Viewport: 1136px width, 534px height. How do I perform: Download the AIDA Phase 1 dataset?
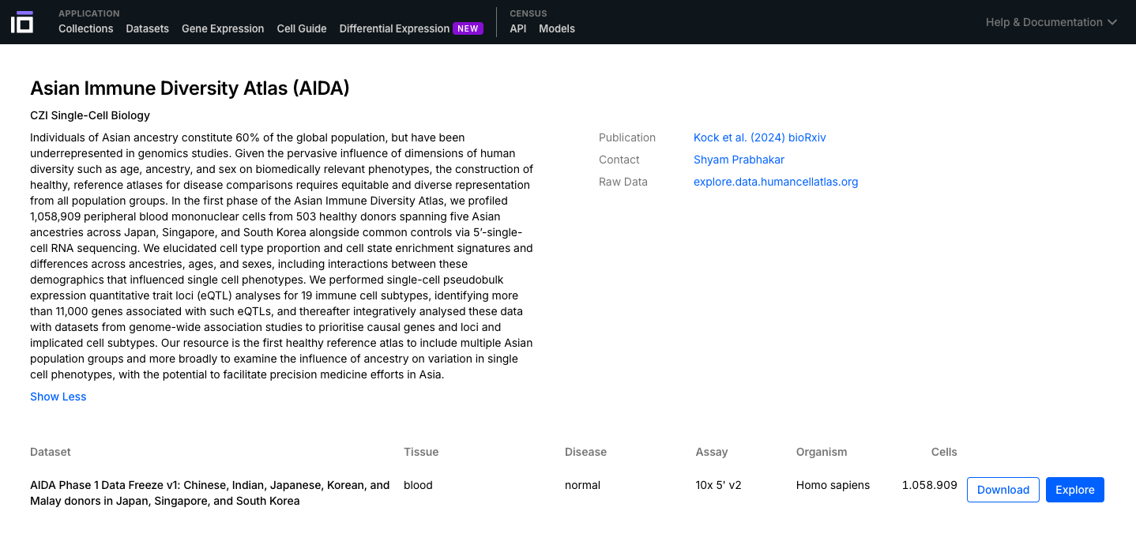(1002, 490)
